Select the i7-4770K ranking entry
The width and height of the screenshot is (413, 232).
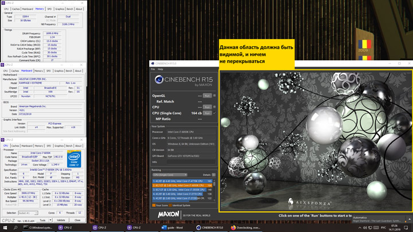(x=182, y=181)
